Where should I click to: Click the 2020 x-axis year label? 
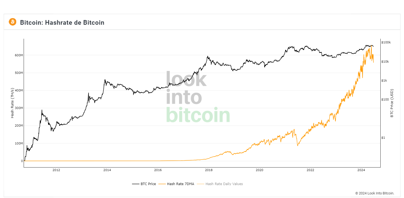coord(259,170)
